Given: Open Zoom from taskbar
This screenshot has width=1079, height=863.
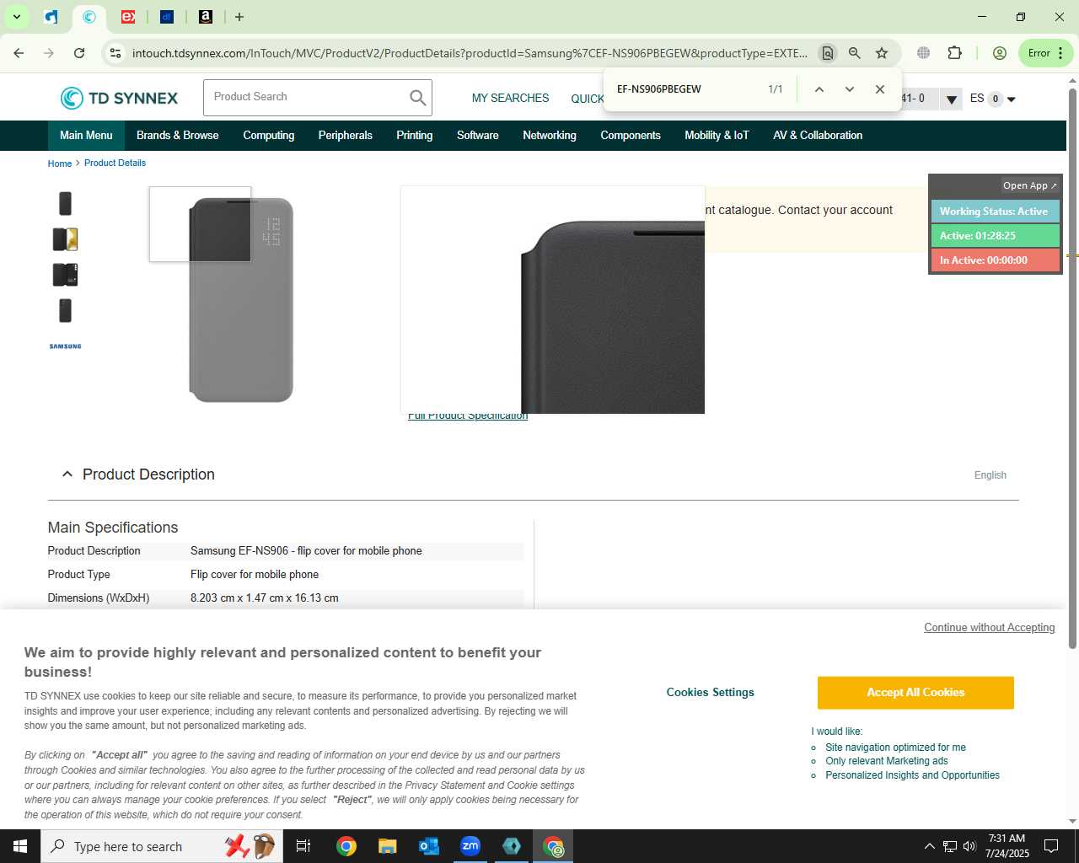Looking at the screenshot, I should [470, 846].
